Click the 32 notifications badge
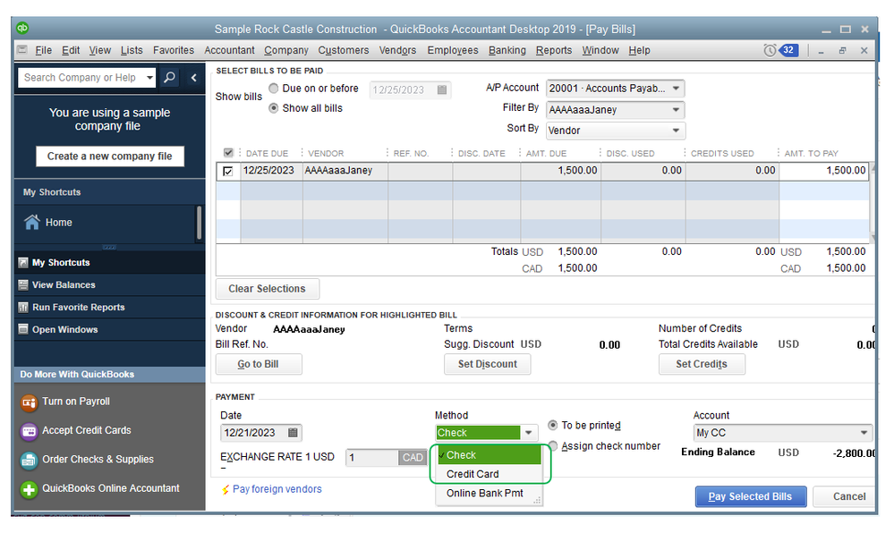This screenshot has width=894, height=533. [x=788, y=50]
